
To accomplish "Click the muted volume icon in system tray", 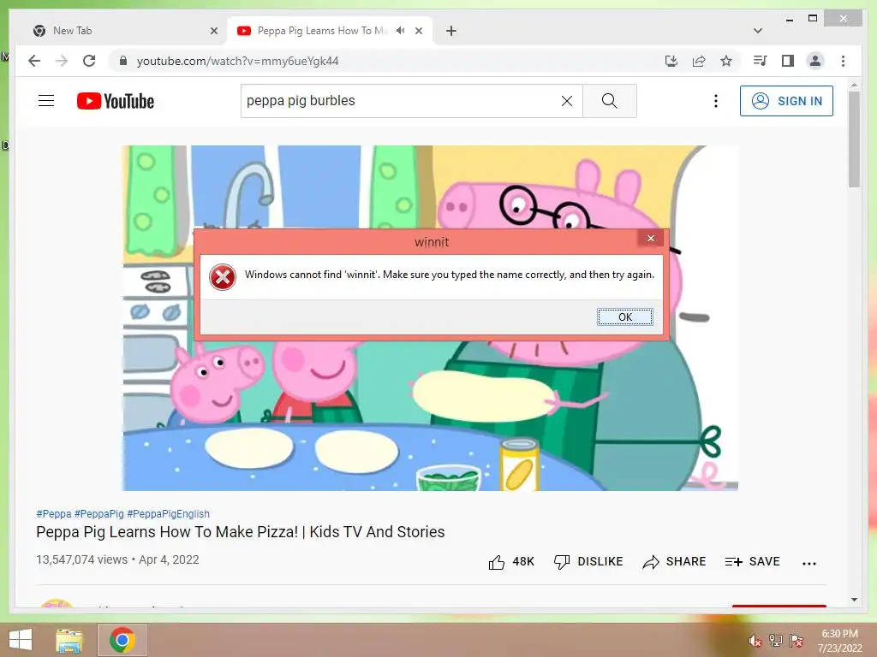I will point(755,641).
